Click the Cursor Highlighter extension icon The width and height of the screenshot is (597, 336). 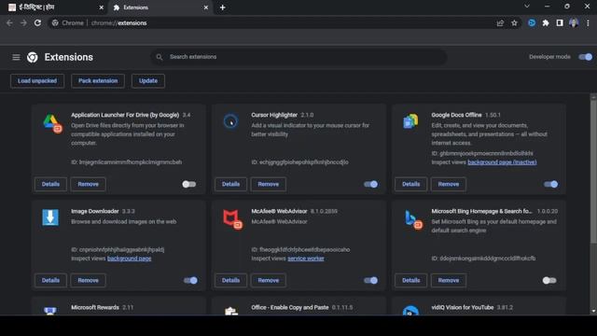tap(230, 121)
